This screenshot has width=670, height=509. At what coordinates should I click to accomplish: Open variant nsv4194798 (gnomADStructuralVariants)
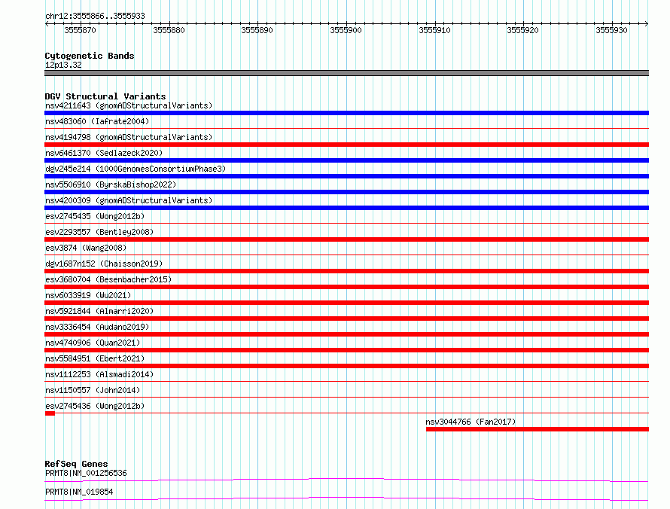click(x=129, y=137)
